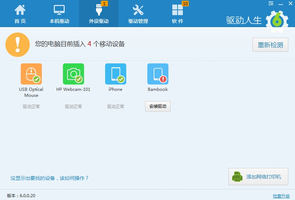
Task: Select the 外设驱动 tab
Action: 99,14
